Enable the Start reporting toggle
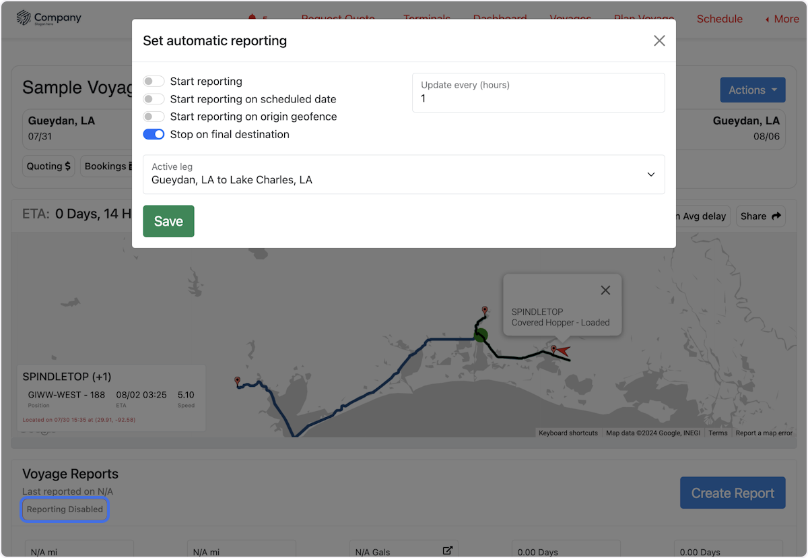808x558 pixels. (x=154, y=82)
